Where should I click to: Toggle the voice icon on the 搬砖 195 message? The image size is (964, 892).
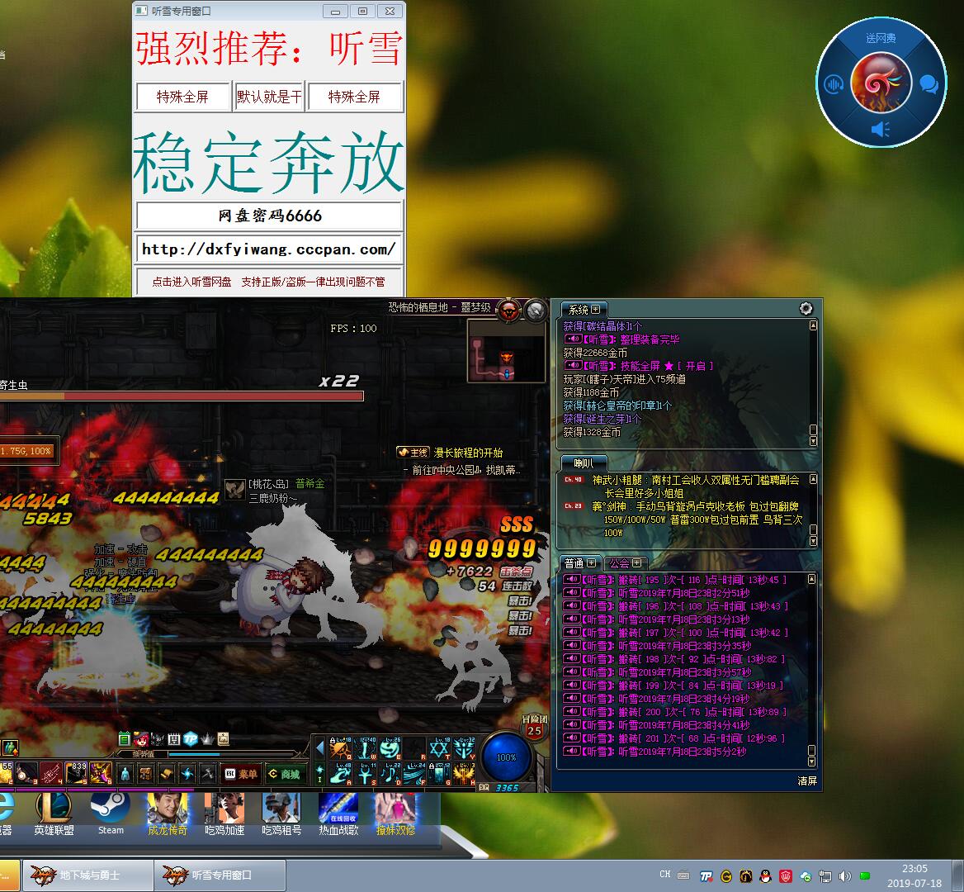572,579
